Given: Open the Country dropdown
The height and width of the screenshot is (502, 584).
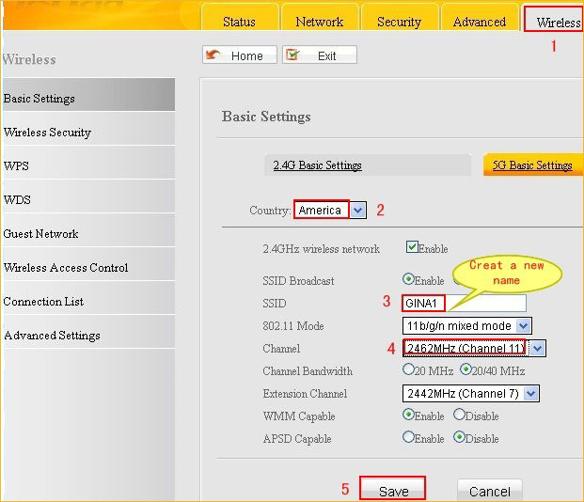Looking at the screenshot, I should coord(358,211).
